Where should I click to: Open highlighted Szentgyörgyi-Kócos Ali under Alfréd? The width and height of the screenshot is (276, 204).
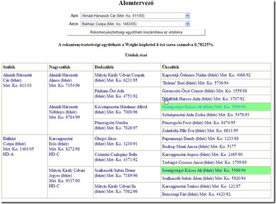pos(204,107)
